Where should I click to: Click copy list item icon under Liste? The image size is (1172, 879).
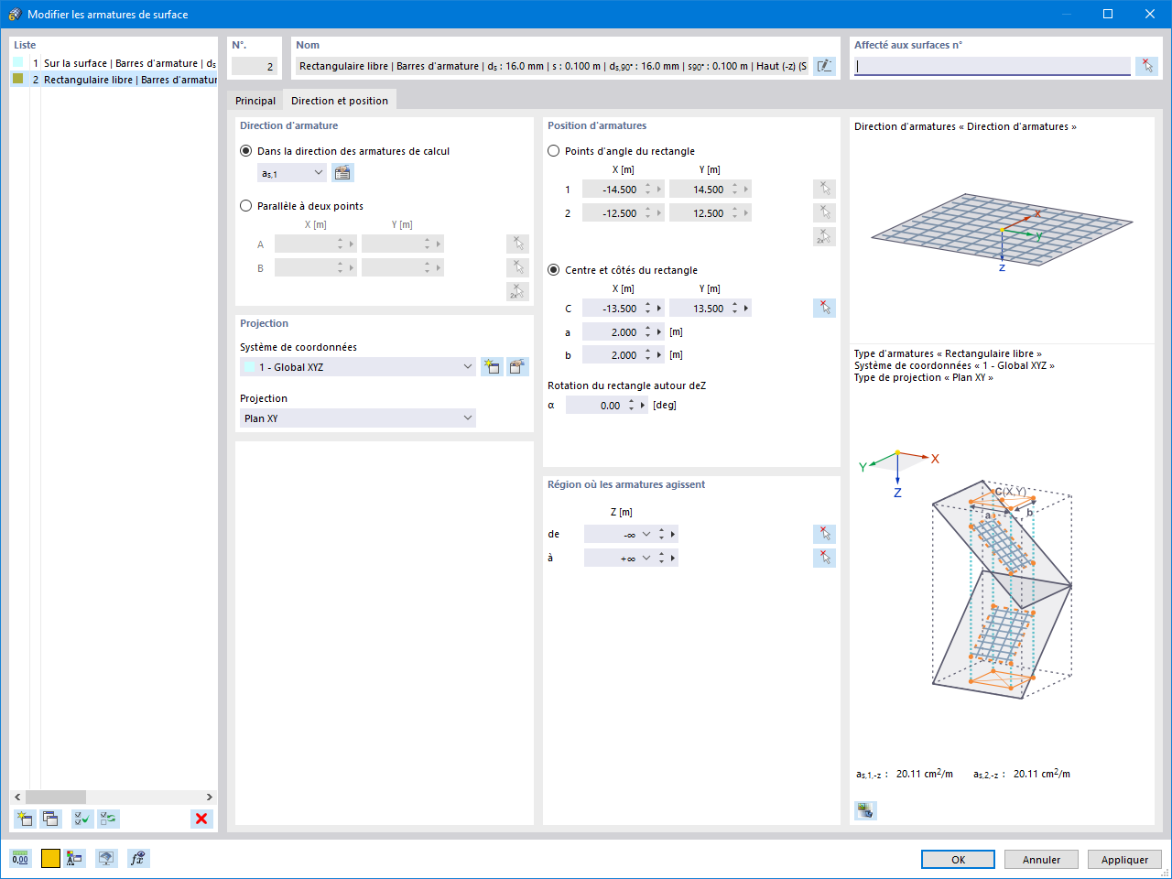click(x=50, y=819)
